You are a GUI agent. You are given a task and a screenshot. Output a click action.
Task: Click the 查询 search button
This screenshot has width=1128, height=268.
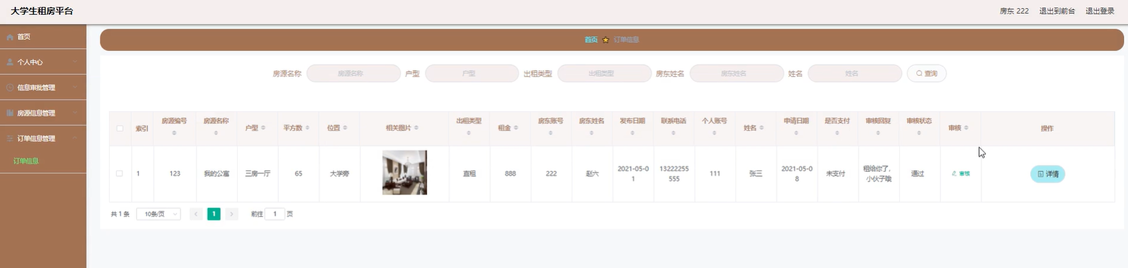(927, 73)
